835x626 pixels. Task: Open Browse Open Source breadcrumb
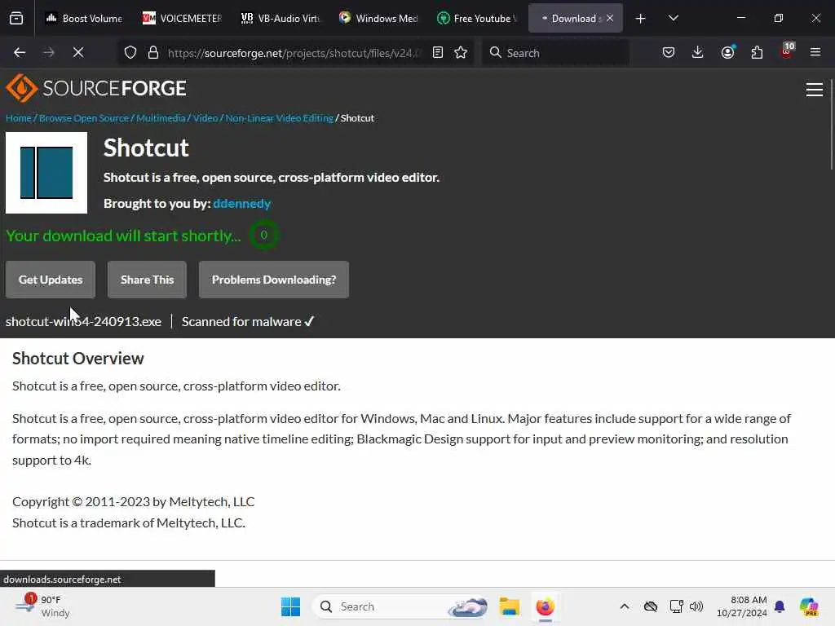pos(84,118)
